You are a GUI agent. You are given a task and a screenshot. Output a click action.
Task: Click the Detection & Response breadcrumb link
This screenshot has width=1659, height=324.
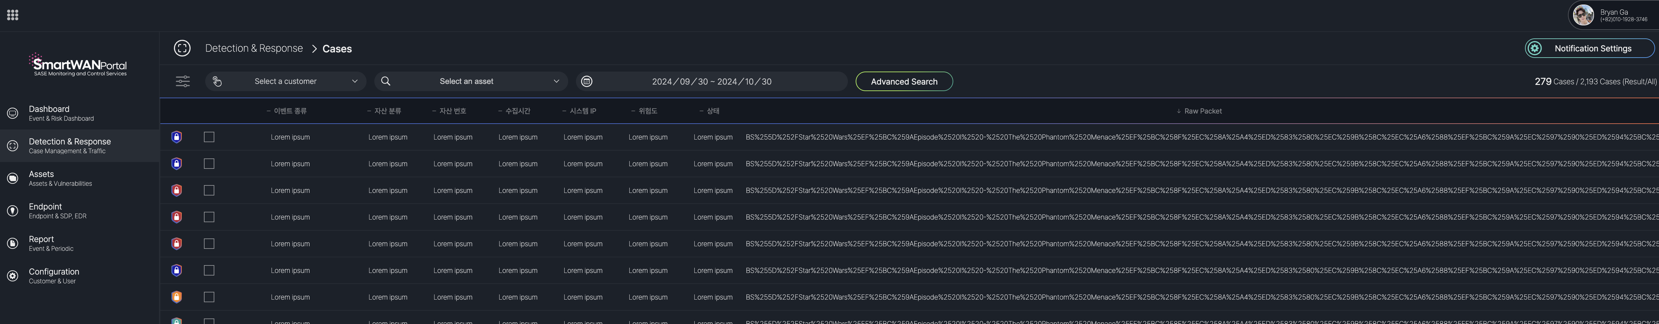[254, 48]
